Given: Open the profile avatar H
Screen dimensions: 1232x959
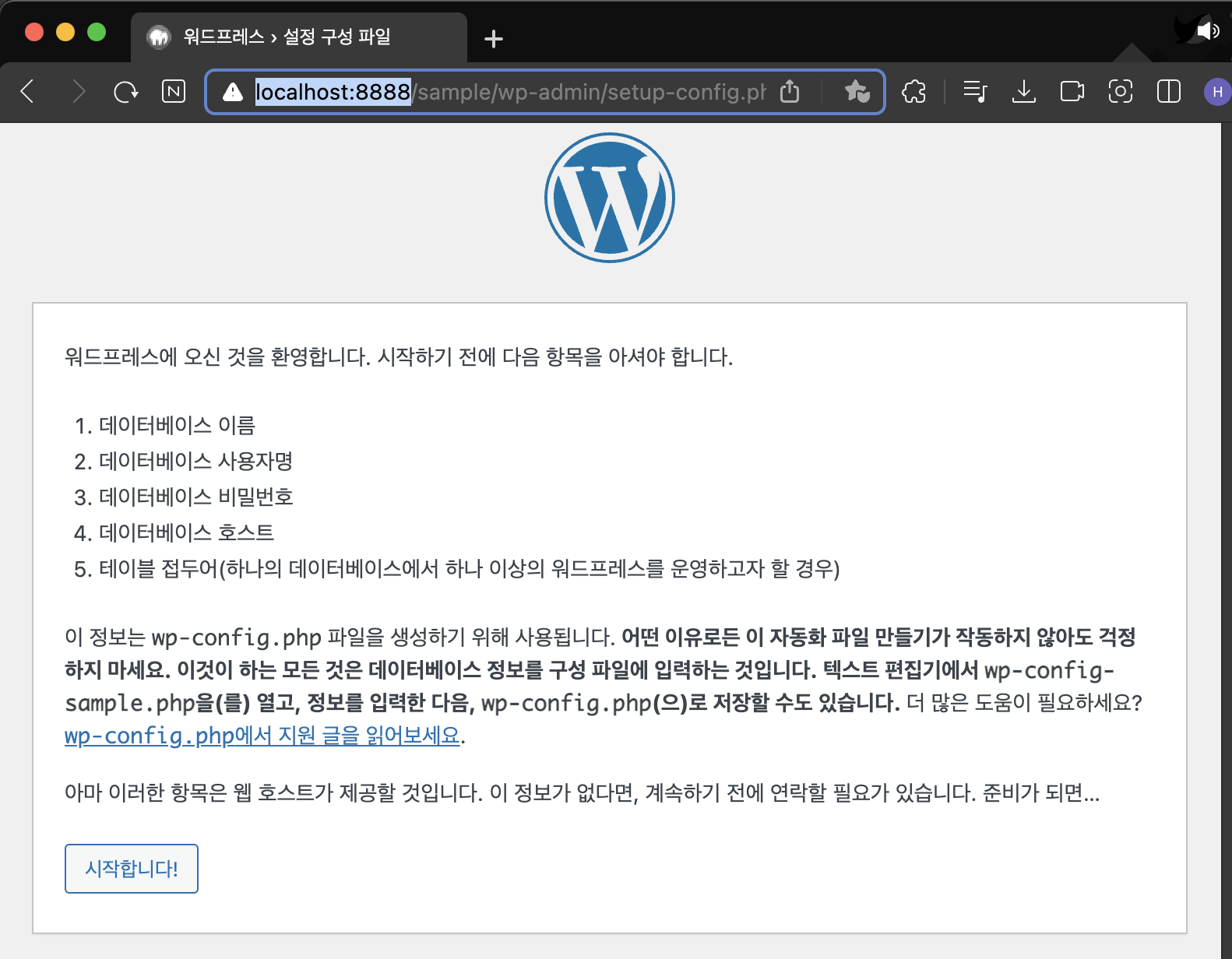Looking at the screenshot, I should [x=1217, y=92].
